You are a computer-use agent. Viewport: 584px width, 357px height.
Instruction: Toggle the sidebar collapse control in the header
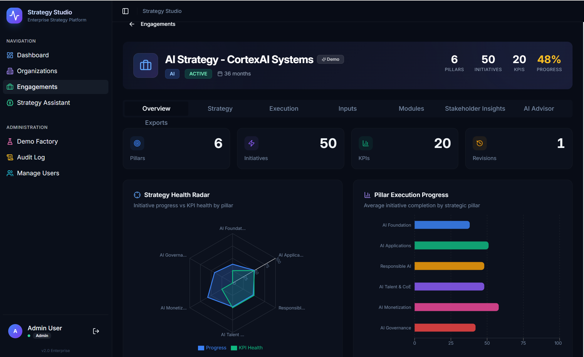coord(125,11)
